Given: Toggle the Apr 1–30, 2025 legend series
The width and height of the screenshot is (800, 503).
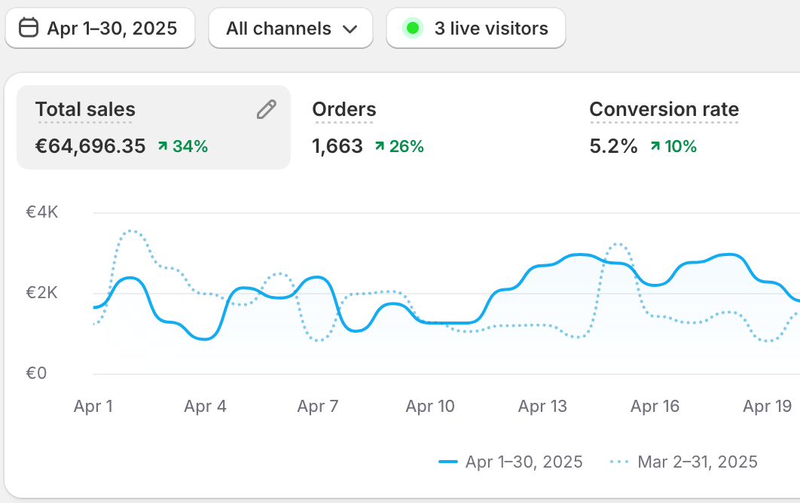Looking at the screenshot, I should click(x=524, y=462).
